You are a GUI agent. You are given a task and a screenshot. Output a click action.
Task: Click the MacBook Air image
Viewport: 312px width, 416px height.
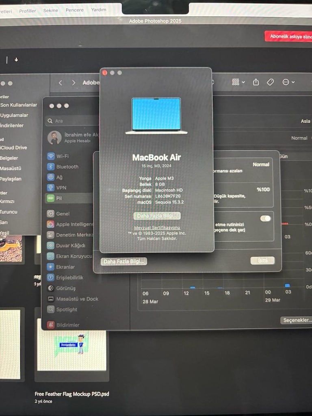tap(156, 116)
